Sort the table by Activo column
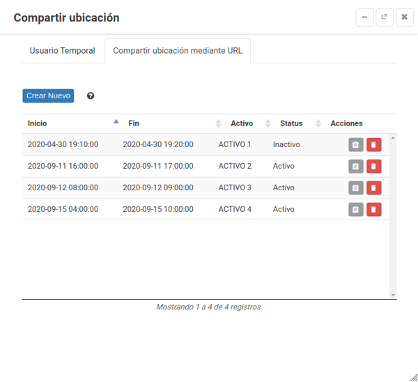 [249, 123]
